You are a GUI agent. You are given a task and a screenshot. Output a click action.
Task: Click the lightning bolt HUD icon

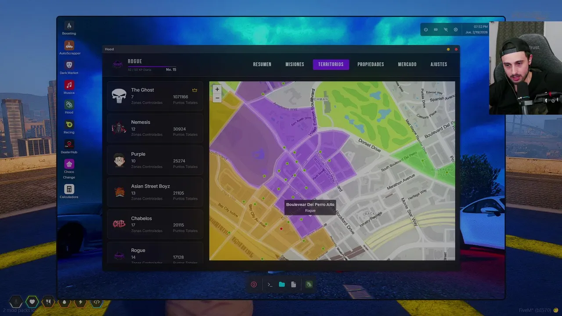(x=80, y=302)
